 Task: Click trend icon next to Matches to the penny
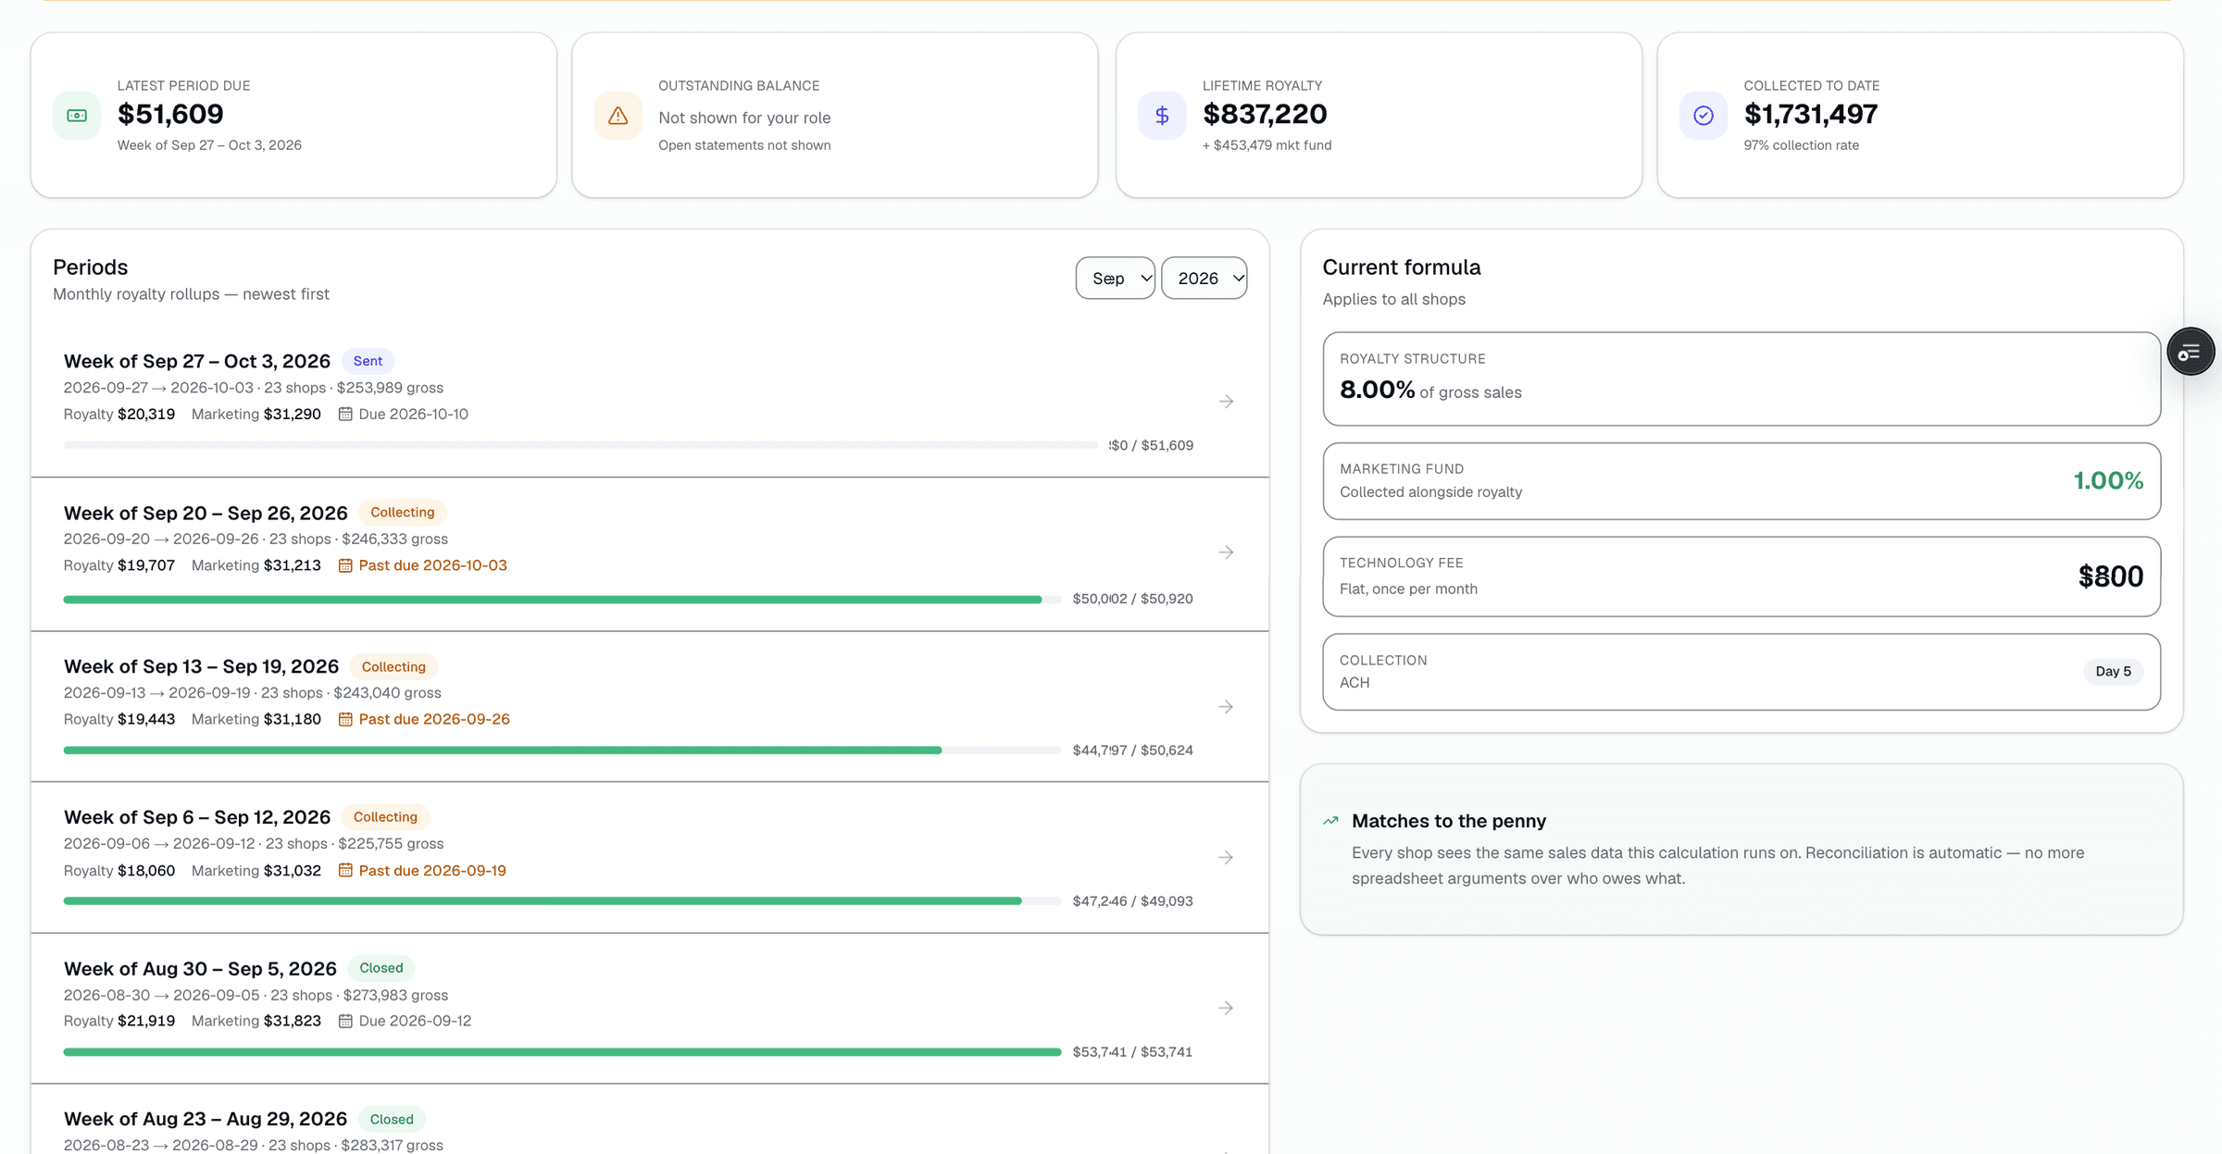coord(1330,821)
